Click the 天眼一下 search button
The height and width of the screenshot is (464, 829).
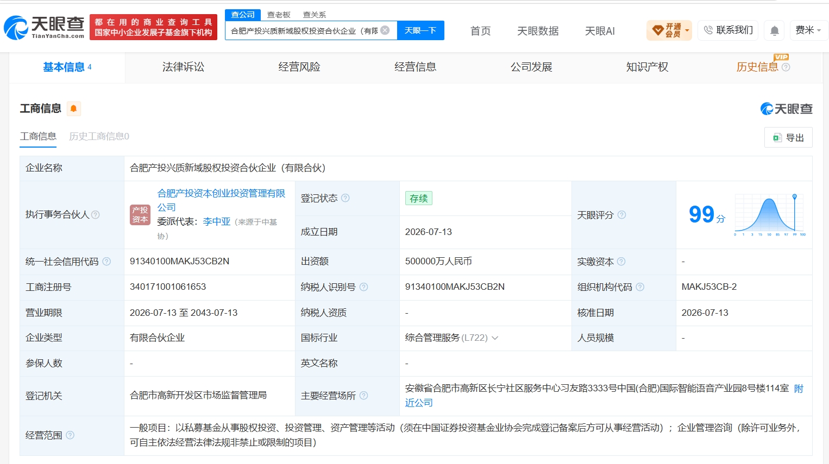(x=420, y=30)
